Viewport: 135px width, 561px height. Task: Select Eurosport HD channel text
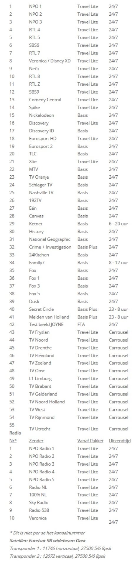coord(43,139)
